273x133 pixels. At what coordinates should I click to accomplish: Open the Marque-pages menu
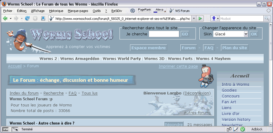click(78, 11)
